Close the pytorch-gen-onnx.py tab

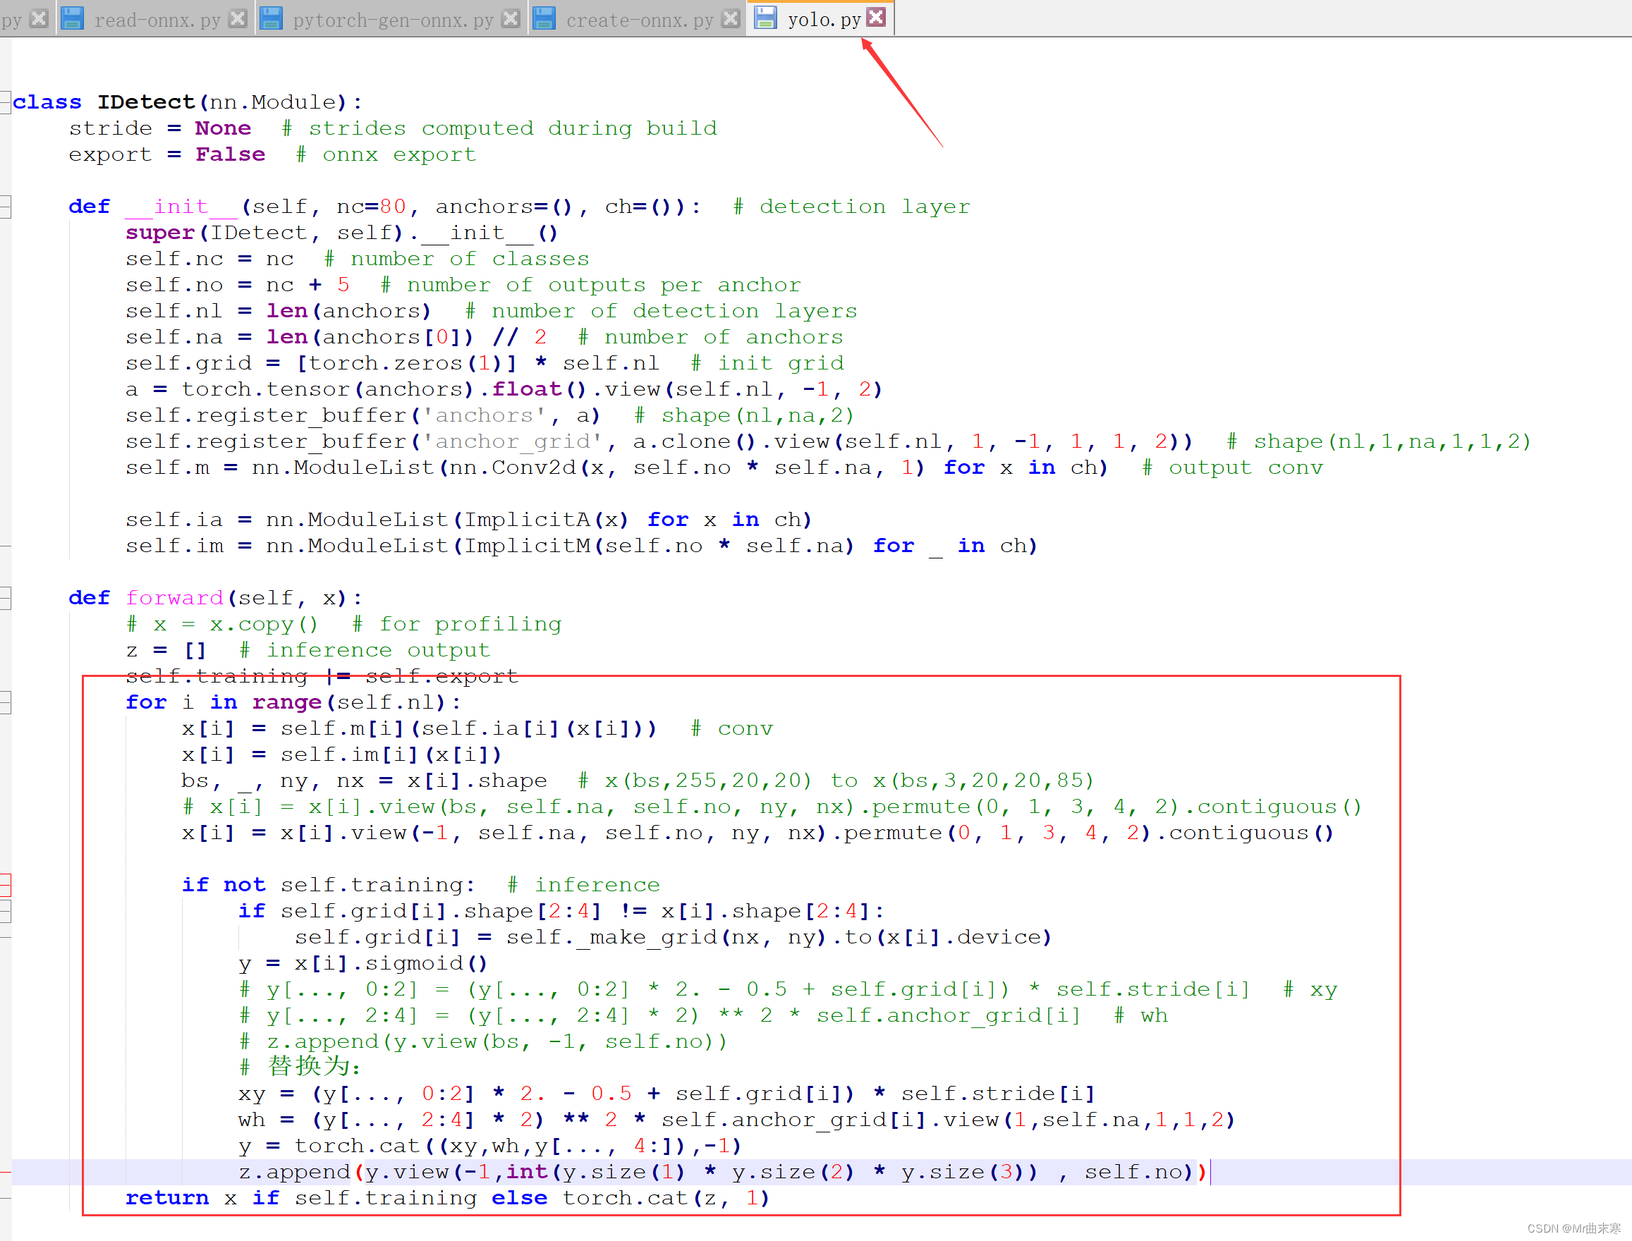511,18
